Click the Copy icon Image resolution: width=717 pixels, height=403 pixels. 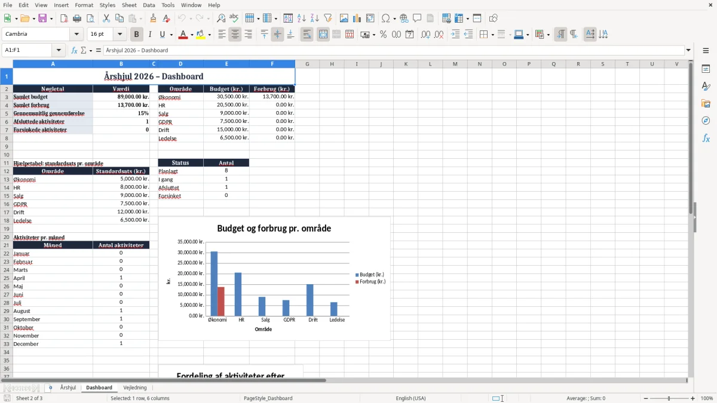click(119, 19)
